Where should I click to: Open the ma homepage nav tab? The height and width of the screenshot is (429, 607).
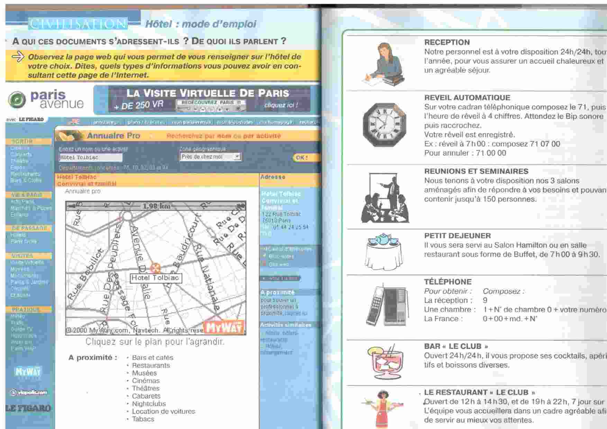(x=276, y=122)
